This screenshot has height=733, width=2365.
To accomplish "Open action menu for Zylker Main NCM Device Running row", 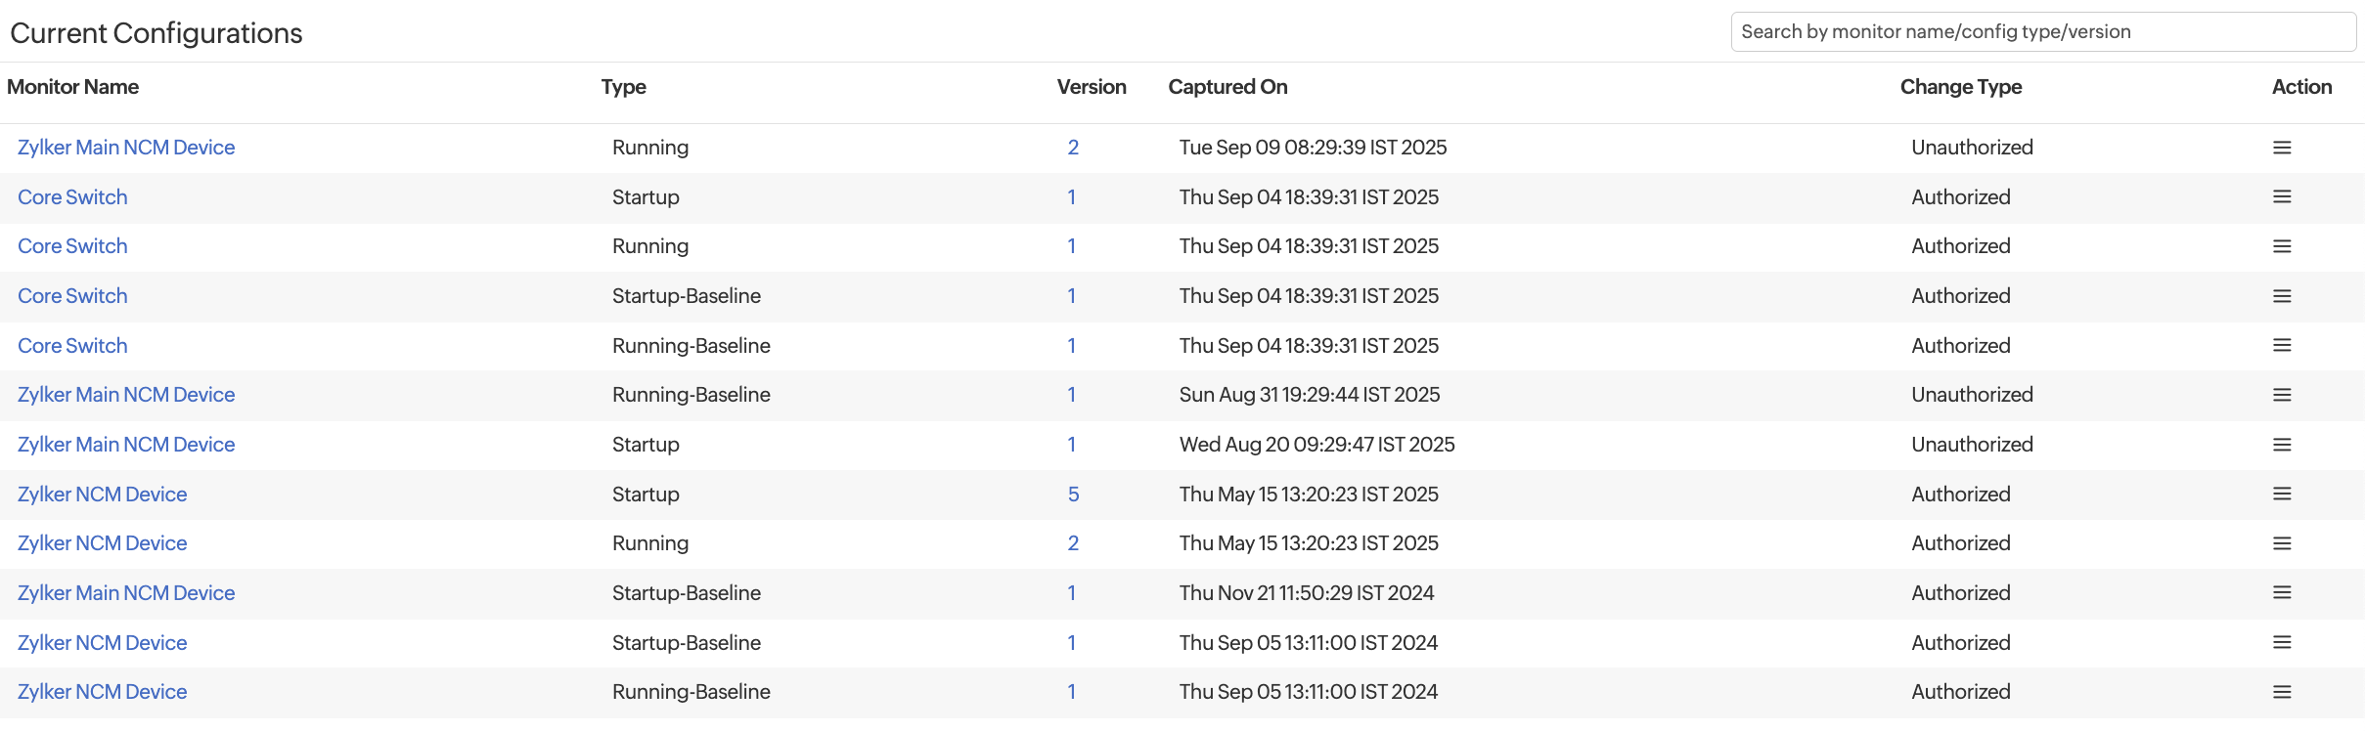I will coord(2281,148).
